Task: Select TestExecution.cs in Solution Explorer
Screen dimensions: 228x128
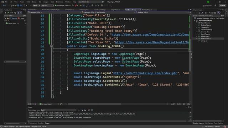Action: pos(206,39)
